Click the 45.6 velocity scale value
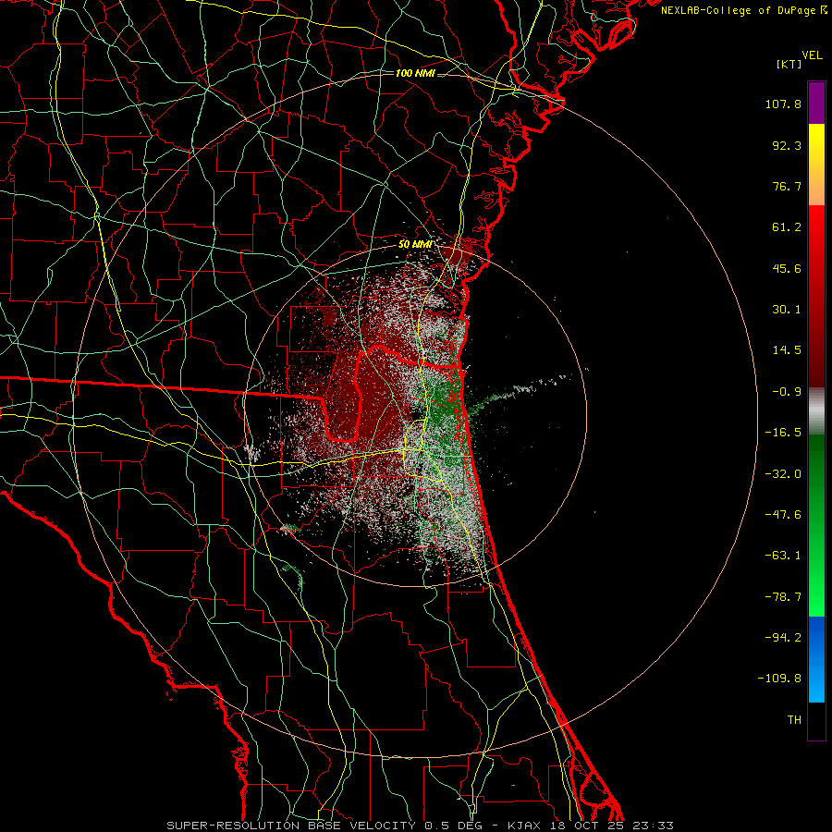Image resolution: width=832 pixels, height=832 pixels. 787,268
